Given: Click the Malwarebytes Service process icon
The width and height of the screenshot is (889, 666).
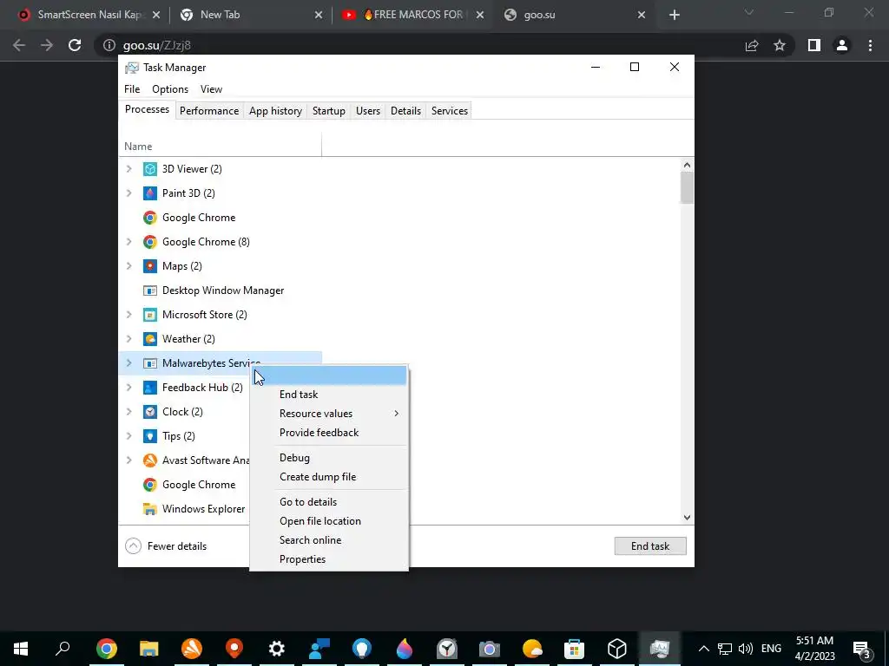Looking at the screenshot, I should pyautogui.click(x=149, y=363).
